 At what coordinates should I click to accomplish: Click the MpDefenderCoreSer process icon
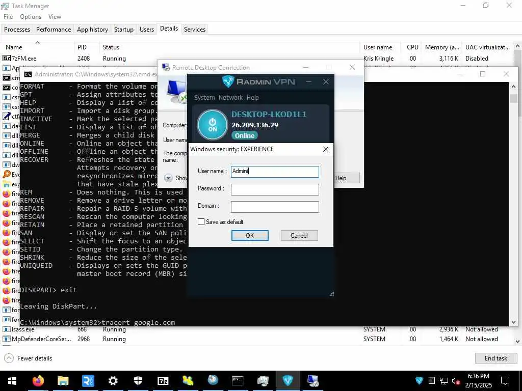[x=6, y=339]
